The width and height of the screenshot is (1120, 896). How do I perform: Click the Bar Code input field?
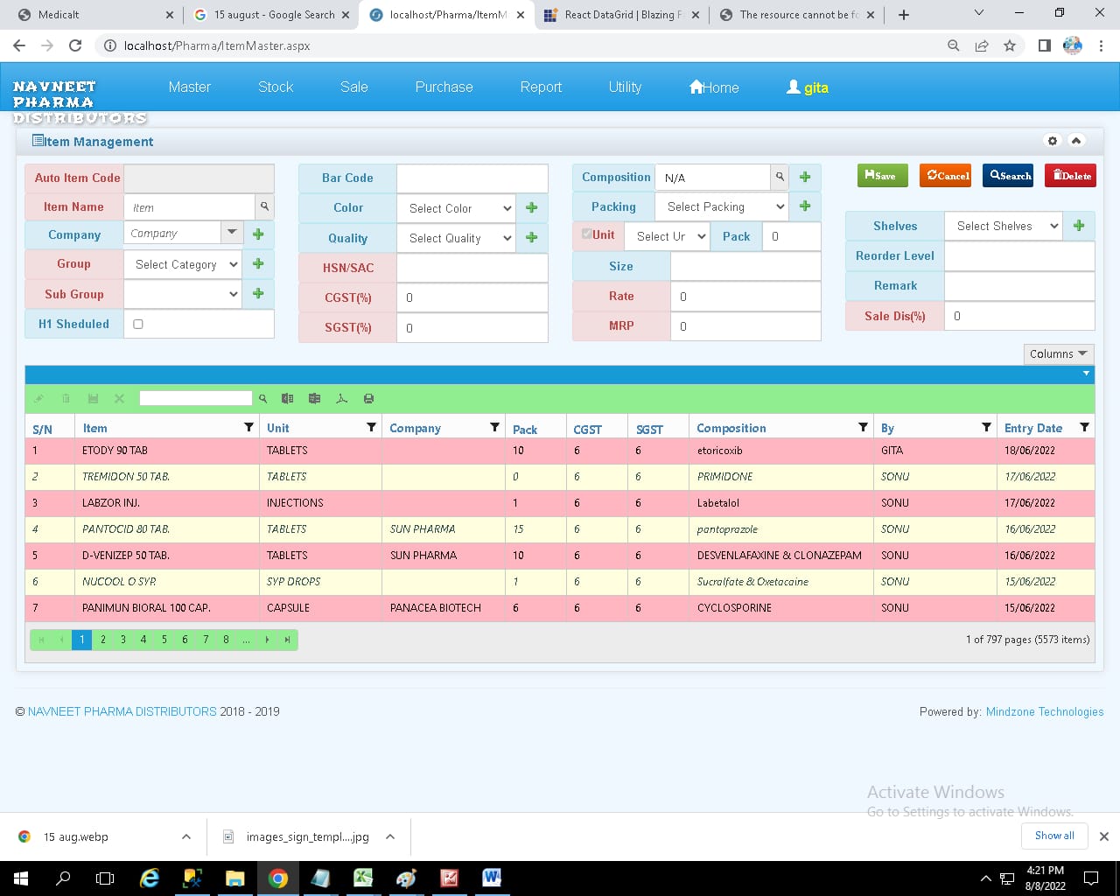pos(472,178)
